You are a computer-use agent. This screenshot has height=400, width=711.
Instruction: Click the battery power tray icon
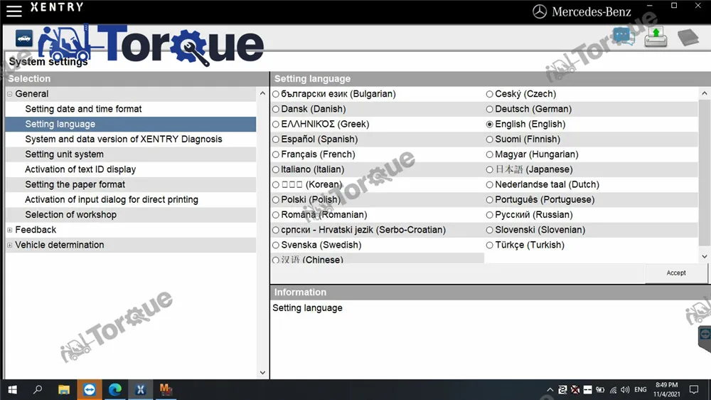click(600, 389)
